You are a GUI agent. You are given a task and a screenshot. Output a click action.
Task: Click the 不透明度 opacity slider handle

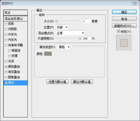(x=80, y=38)
